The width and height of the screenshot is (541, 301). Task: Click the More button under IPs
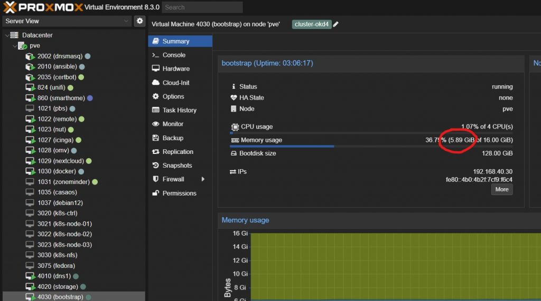[x=501, y=189]
